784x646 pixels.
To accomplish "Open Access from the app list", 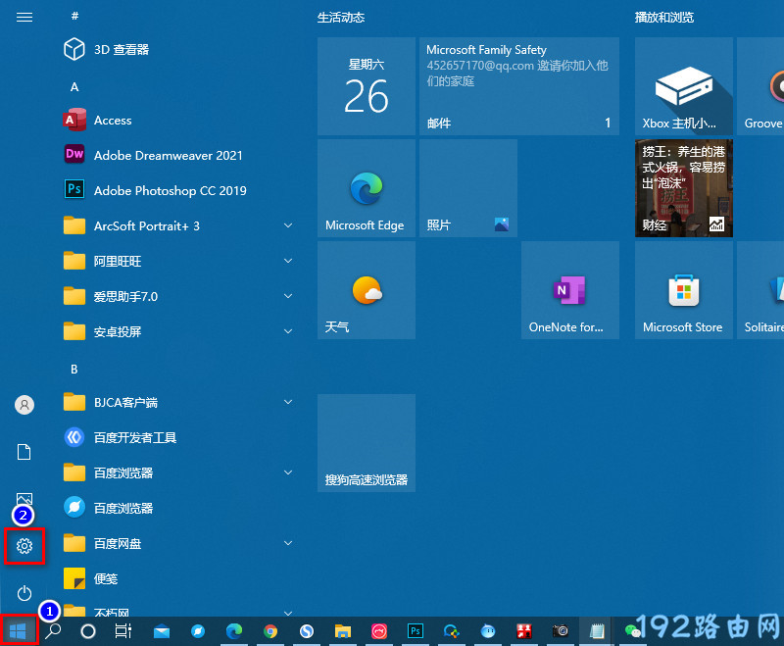I will coord(112,121).
